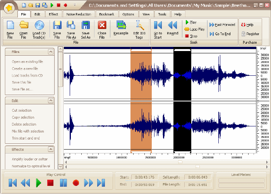Viewport: 271px width, 194px height.
Task: Open the Tools tab
Action: coord(162,14)
